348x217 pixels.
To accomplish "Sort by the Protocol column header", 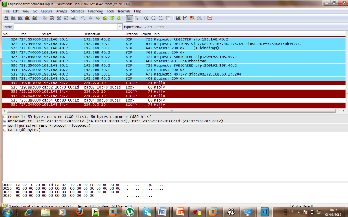I will tap(131, 34).
